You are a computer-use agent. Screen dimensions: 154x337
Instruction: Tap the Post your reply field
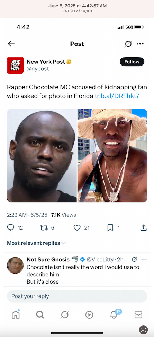coord(77,296)
